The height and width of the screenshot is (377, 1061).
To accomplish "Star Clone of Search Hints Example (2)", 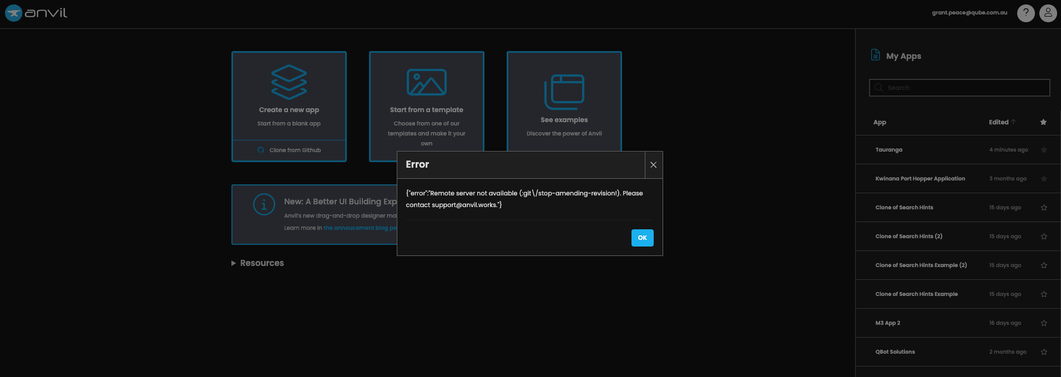I will pos(1044,265).
